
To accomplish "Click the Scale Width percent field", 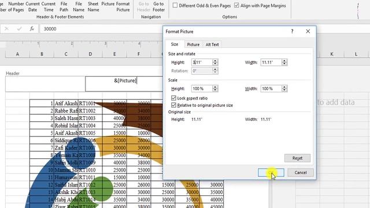I will point(271,88).
